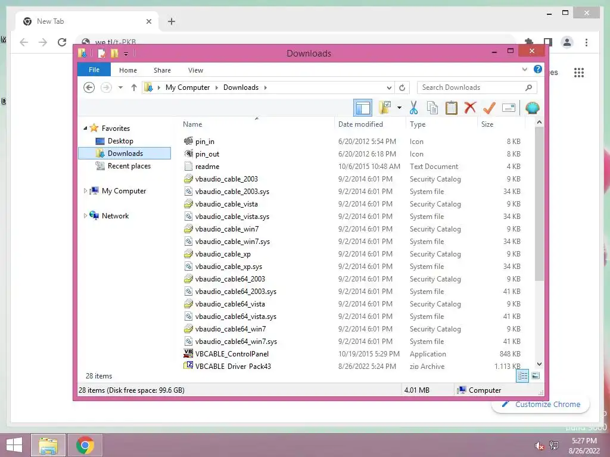Go back in Explorer navigation

89,87
